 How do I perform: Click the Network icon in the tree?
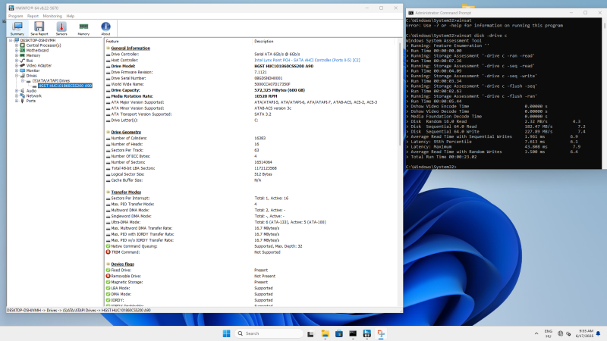tap(23, 95)
